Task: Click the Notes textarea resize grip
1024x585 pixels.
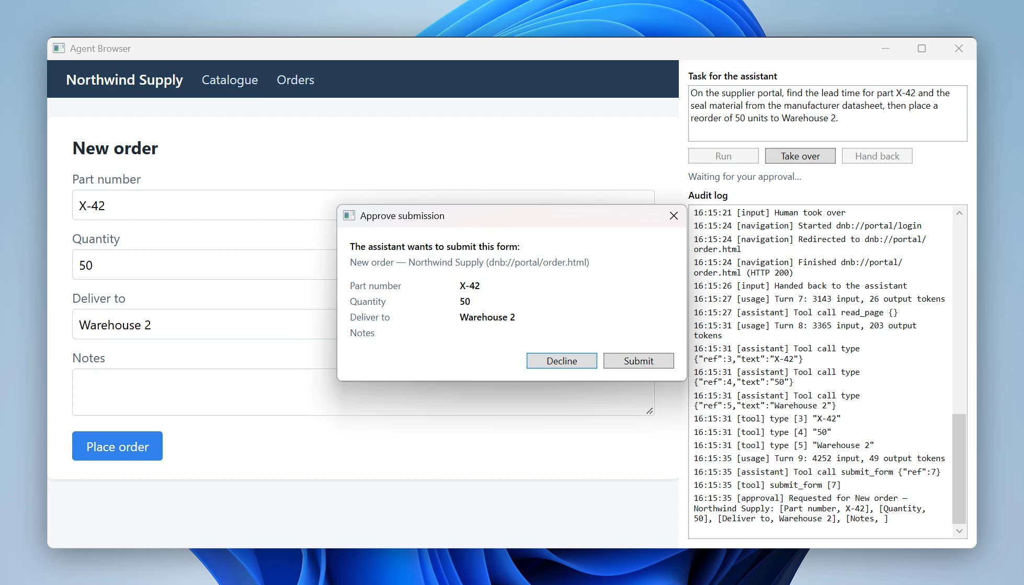Action: click(649, 411)
